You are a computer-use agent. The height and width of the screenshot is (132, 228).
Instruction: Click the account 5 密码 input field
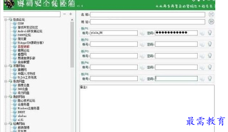tap(176, 79)
